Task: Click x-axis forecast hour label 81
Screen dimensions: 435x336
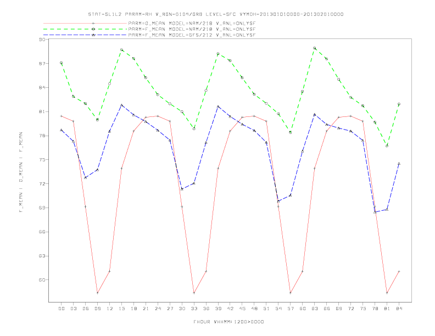Action: pos(387,309)
